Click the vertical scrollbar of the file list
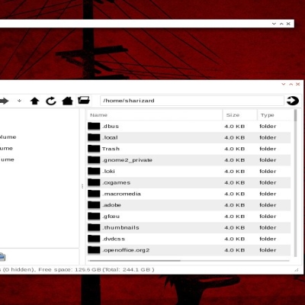Screen dimensions: 305x305 coord(295,183)
